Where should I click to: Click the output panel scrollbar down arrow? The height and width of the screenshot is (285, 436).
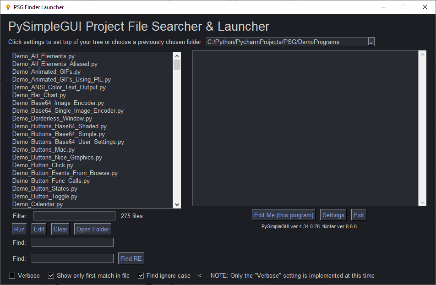point(422,202)
